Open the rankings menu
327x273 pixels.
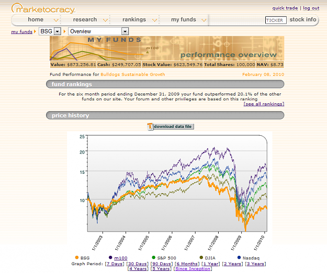tap(134, 19)
